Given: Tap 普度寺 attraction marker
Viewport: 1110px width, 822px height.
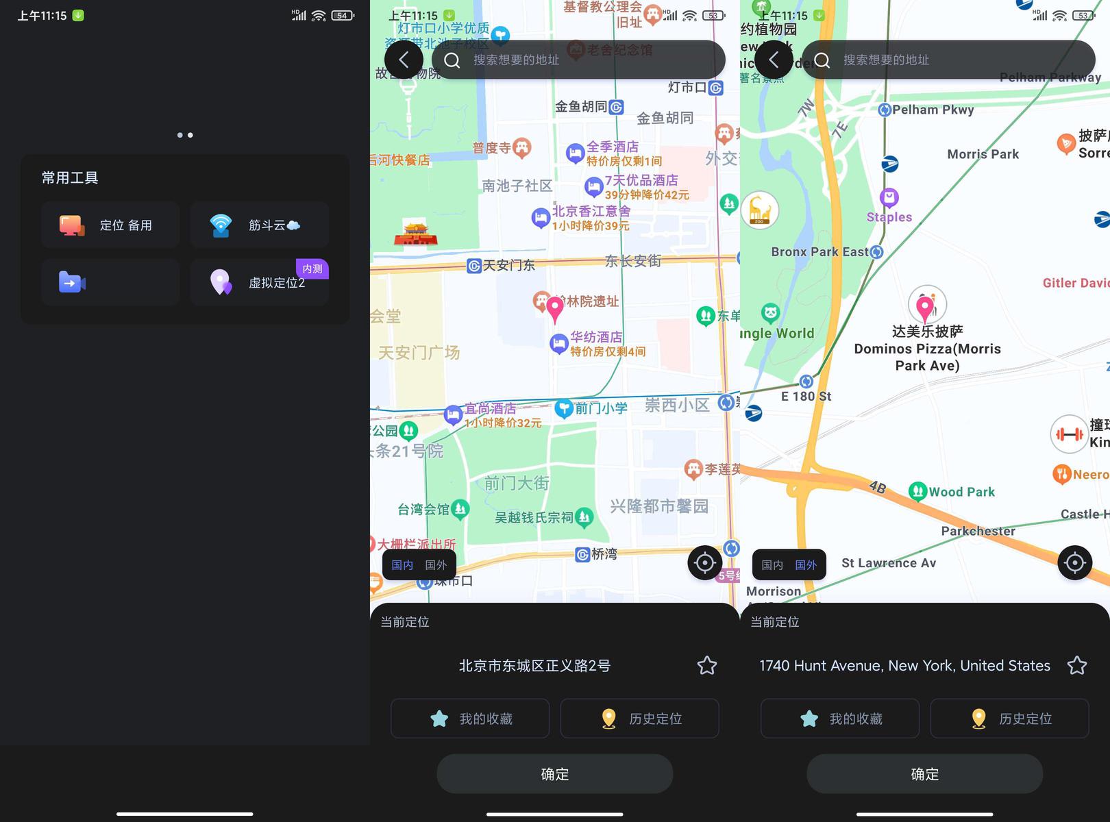Looking at the screenshot, I should click(522, 147).
